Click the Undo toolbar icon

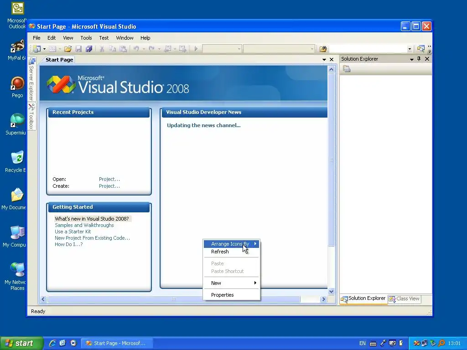tap(136, 49)
